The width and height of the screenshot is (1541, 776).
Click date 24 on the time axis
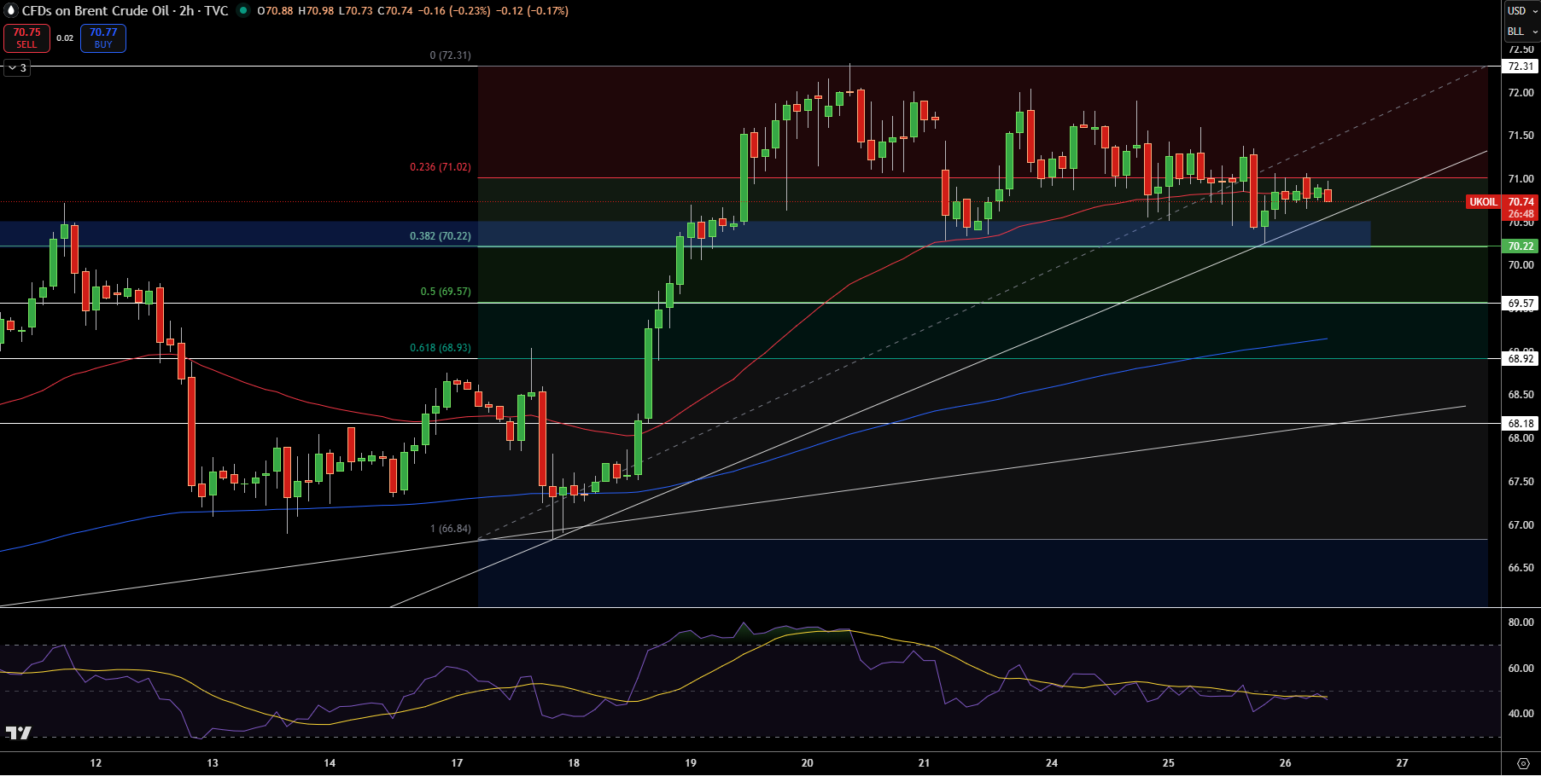[1052, 763]
